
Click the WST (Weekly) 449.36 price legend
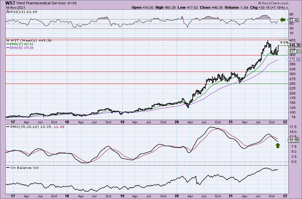tap(31, 41)
